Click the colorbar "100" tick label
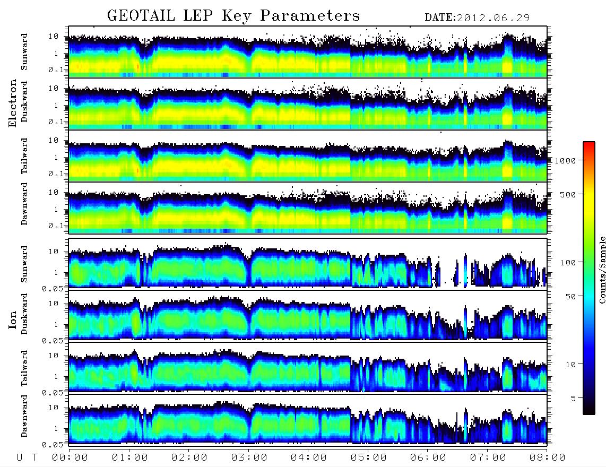606x467 pixels. pyautogui.click(x=567, y=263)
